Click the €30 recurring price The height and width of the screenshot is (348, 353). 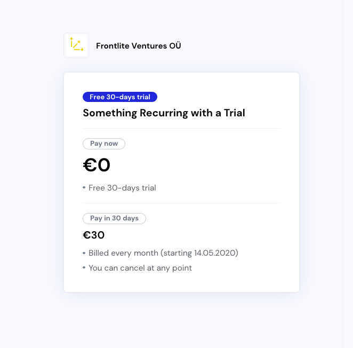(94, 235)
